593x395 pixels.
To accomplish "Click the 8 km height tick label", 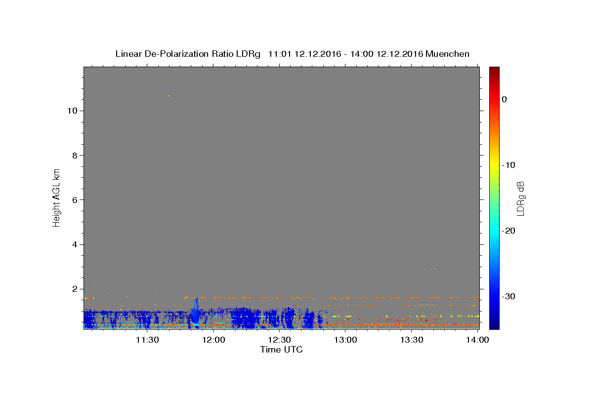I will click(x=74, y=156).
